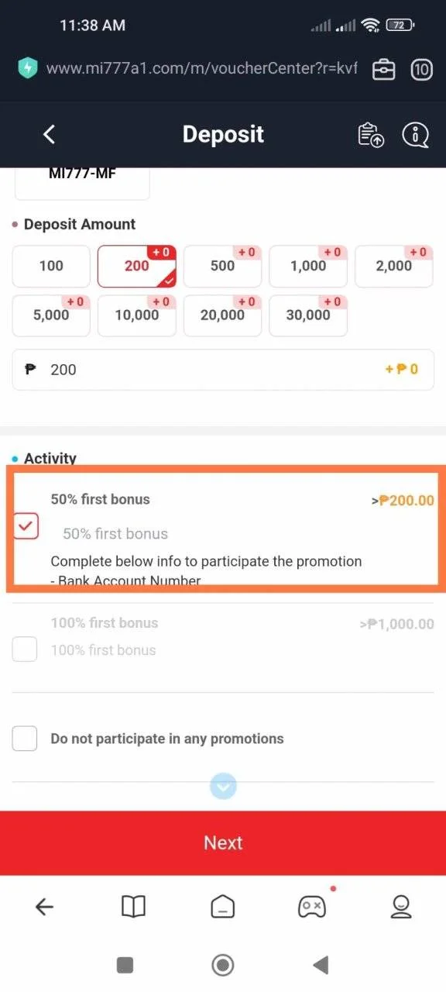446x992 pixels.
Task: Tap the Android home circle button
Action: pyautogui.click(x=223, y=965)
